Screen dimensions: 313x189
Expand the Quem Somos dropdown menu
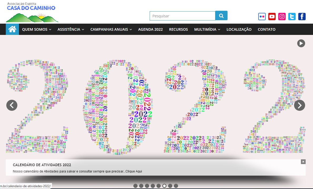(37, 29)
